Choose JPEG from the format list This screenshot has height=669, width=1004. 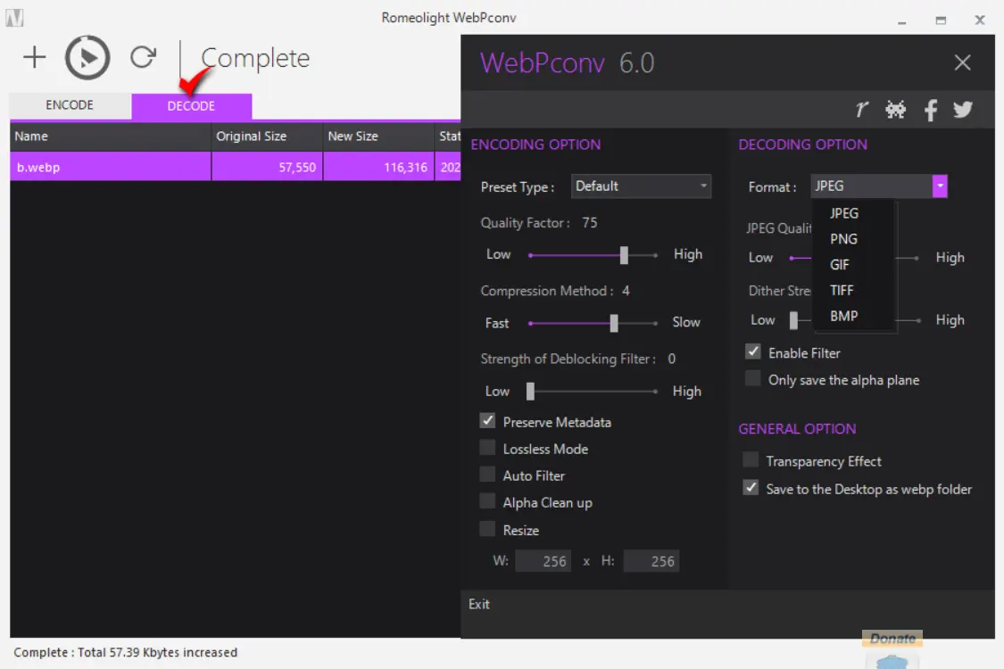click(844, 213)
